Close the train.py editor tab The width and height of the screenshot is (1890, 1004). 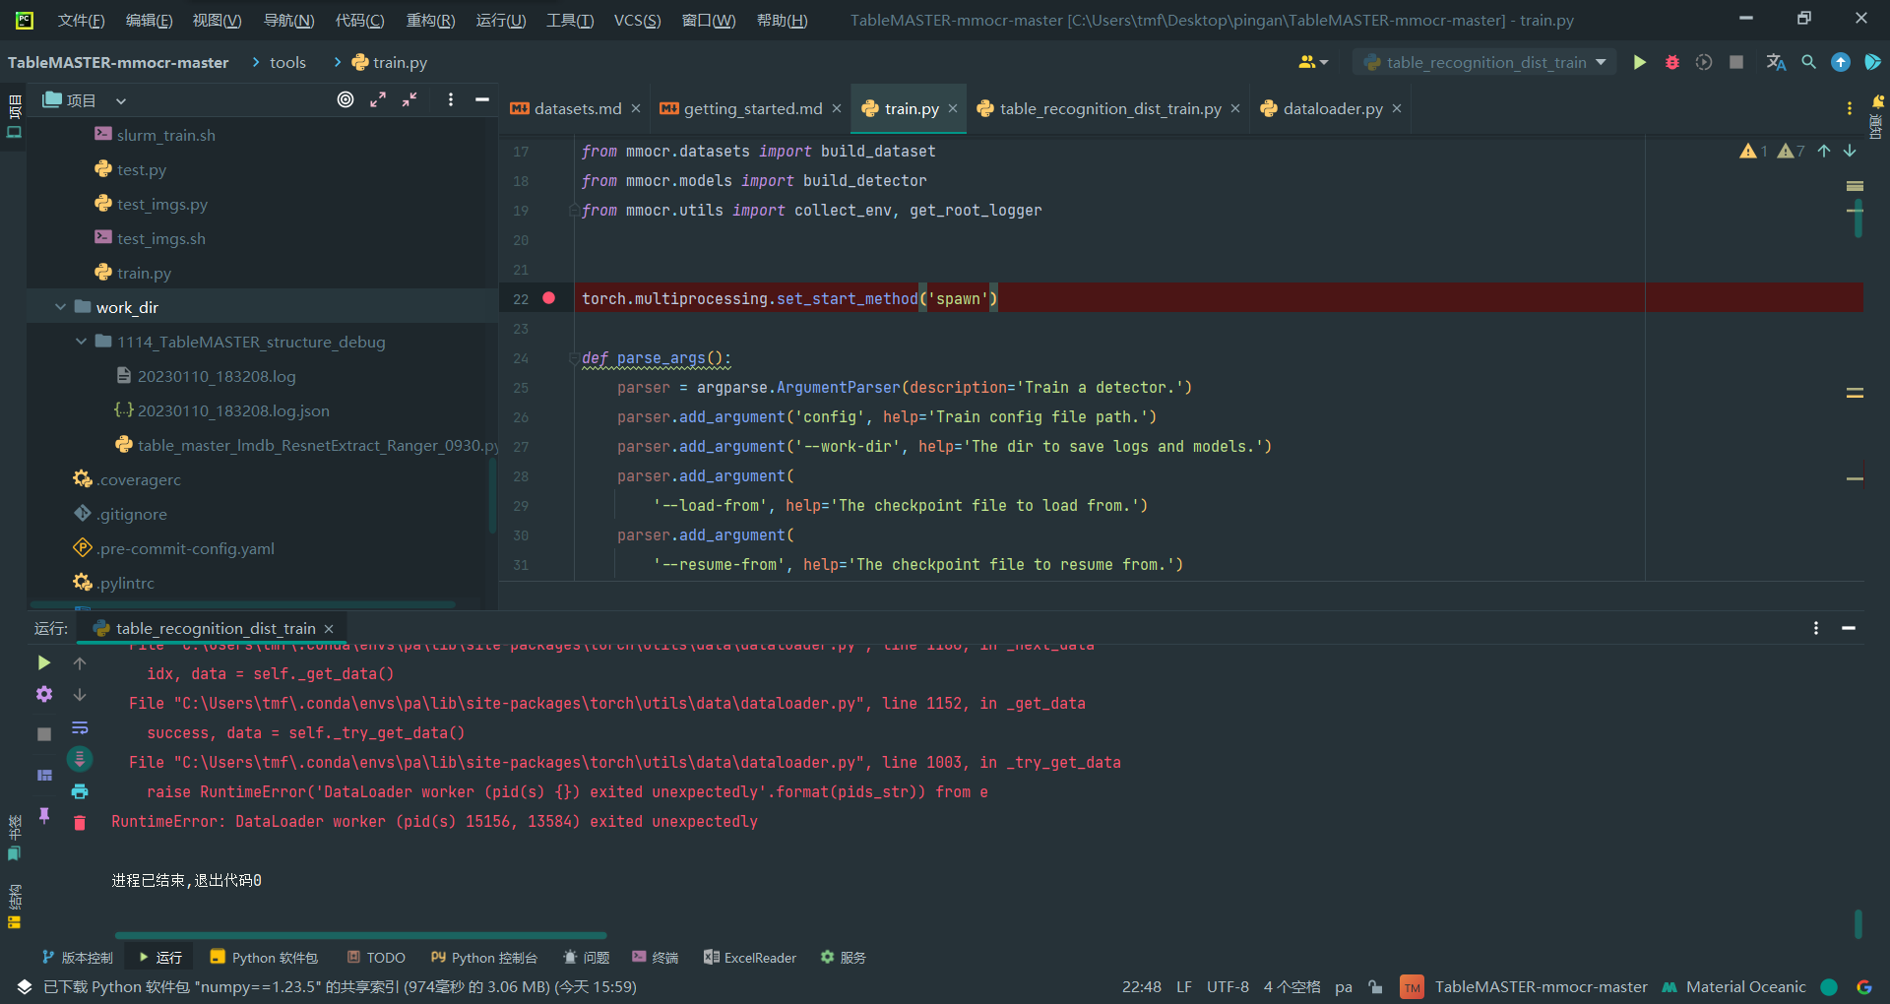pos(953,108)
